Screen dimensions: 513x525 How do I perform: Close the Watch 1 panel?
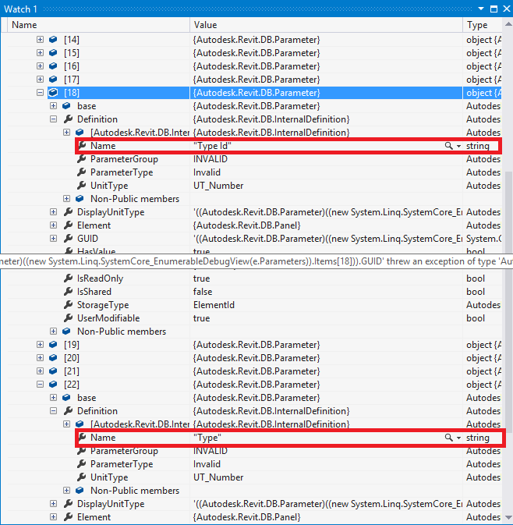point(507,9)
